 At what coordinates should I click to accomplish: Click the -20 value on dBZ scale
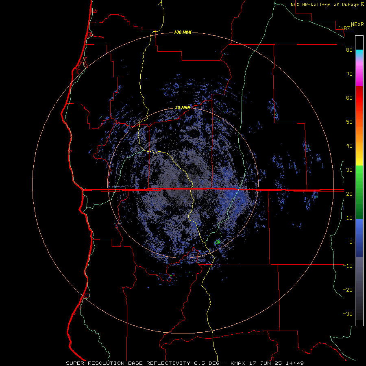click(x=348, y=290)
